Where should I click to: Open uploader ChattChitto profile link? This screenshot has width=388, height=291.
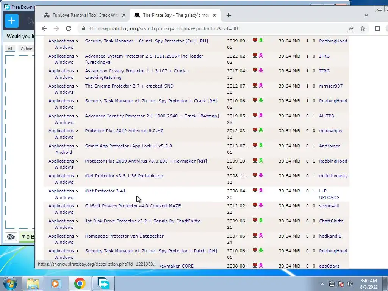coord(331,221)
